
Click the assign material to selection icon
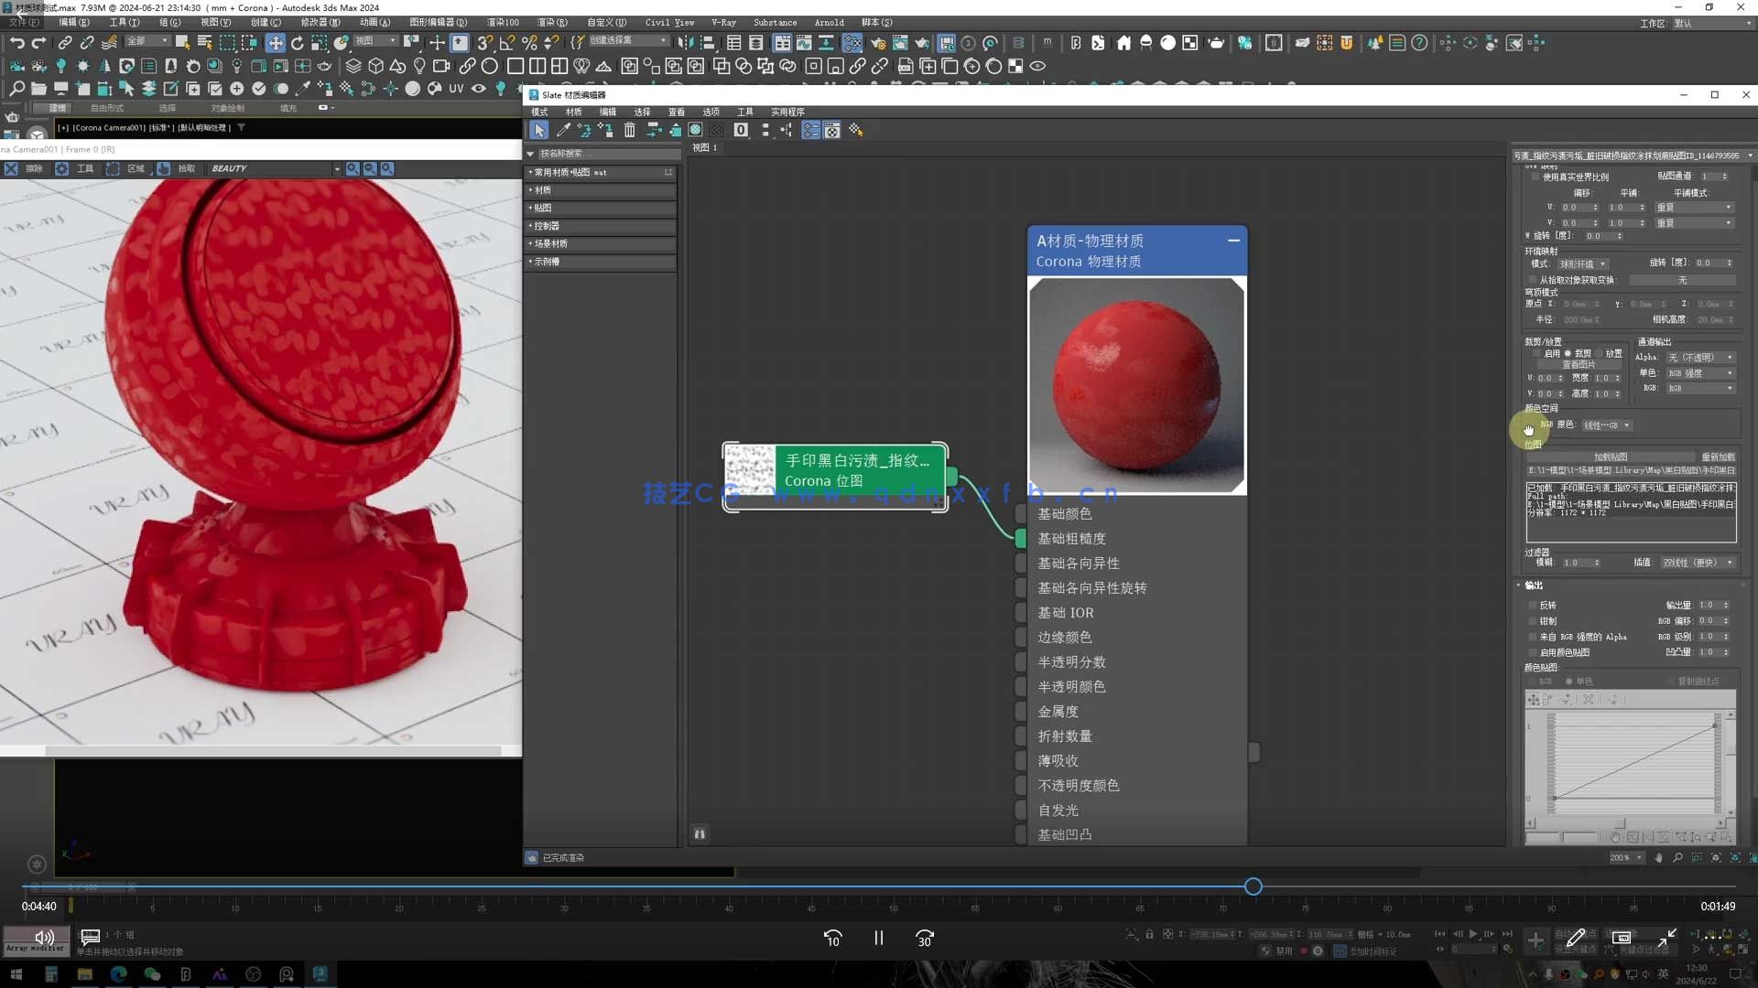[605, 131]
